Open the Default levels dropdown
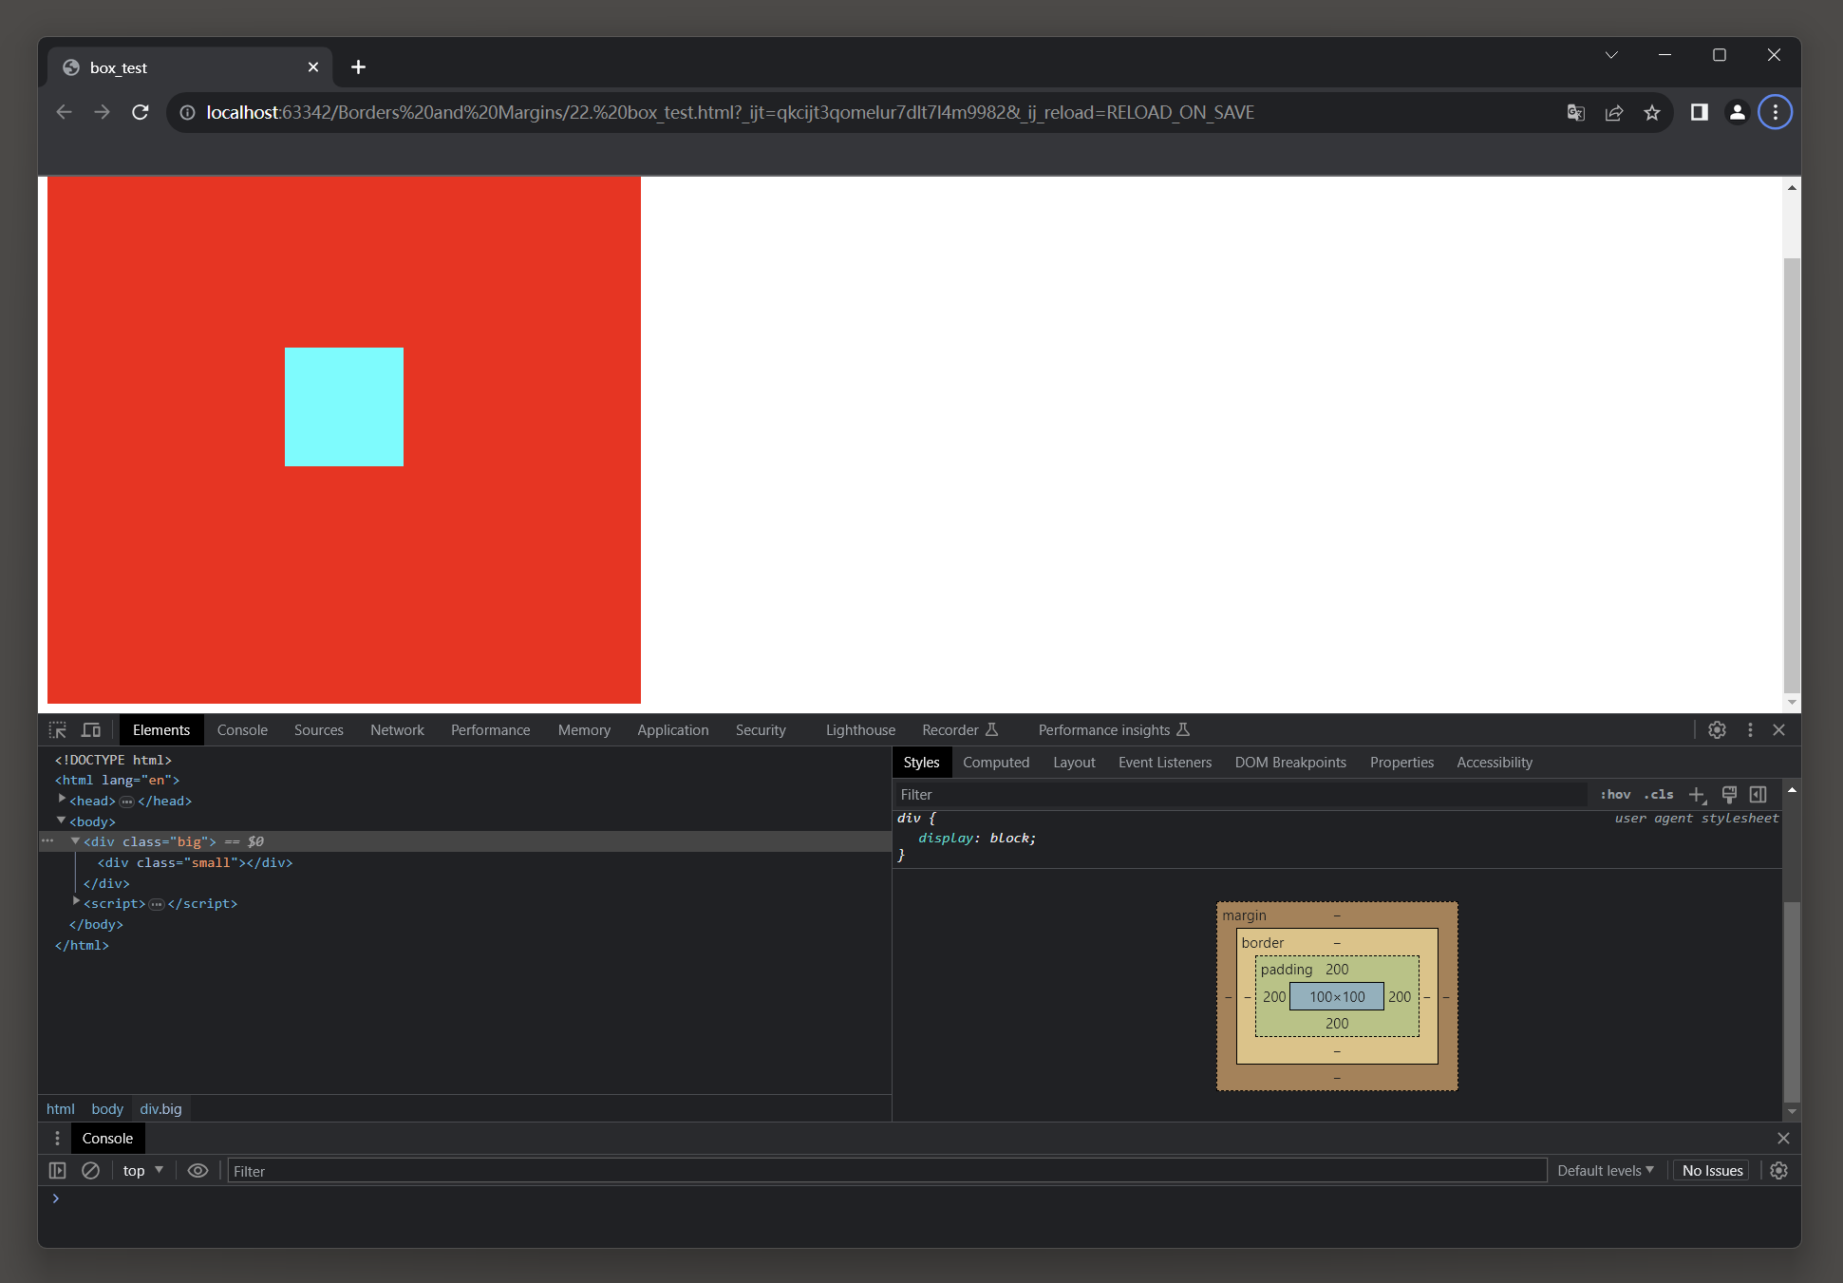 coord(1605,1170)
